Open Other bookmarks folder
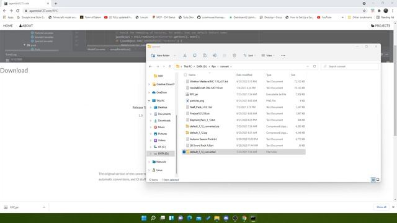The width and height of the screenshot is (397, 223). click(360, 17)
